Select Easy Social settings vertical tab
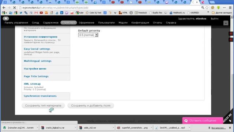The image size is (234, 132). pyautogui.click(x=46, y=51)
